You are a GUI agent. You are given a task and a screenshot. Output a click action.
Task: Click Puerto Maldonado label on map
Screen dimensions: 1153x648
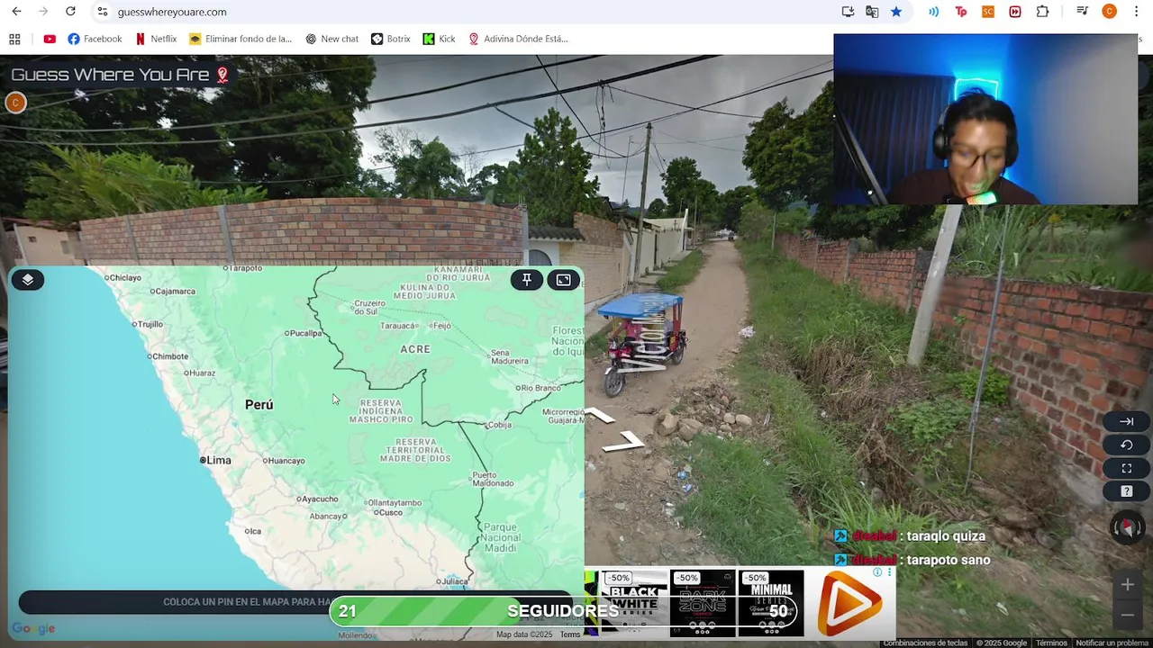(x=491, y=479)
